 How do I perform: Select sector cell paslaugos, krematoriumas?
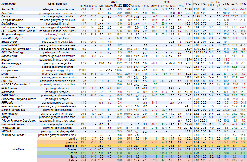click(57, 67)
